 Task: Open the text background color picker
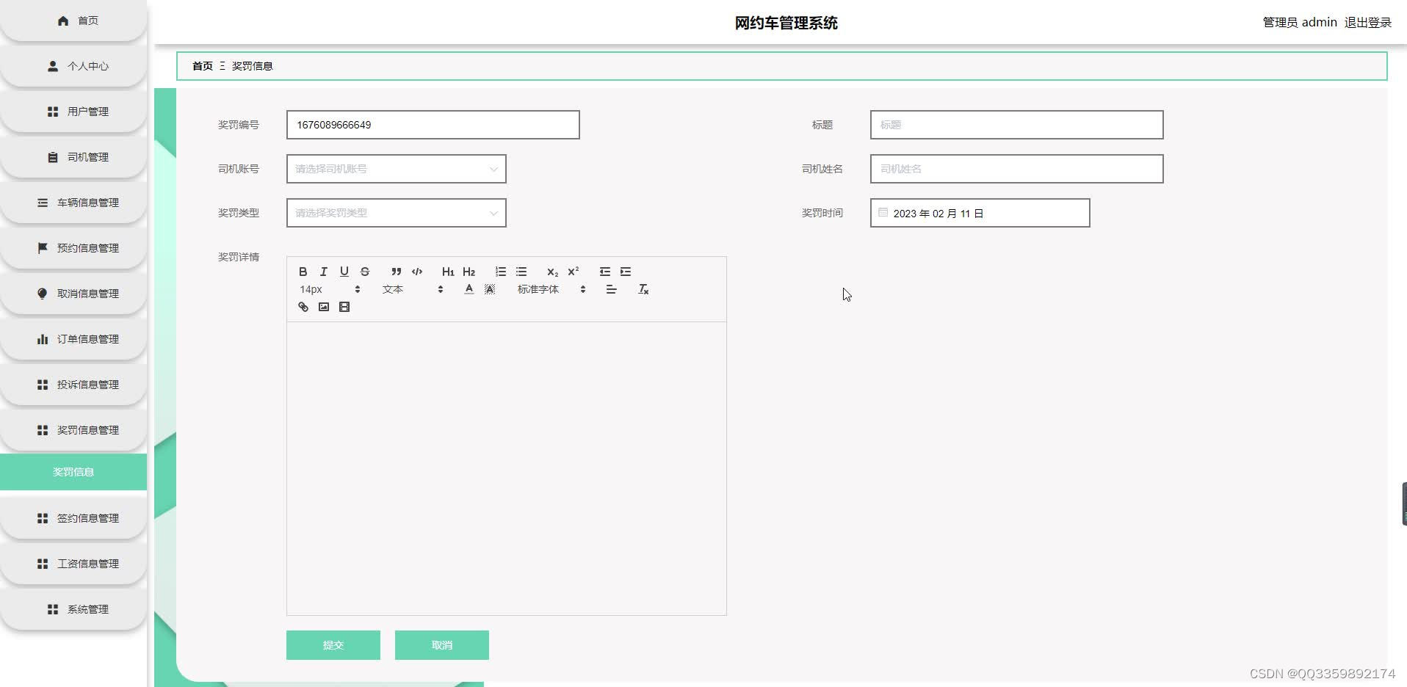coord(490,289)
